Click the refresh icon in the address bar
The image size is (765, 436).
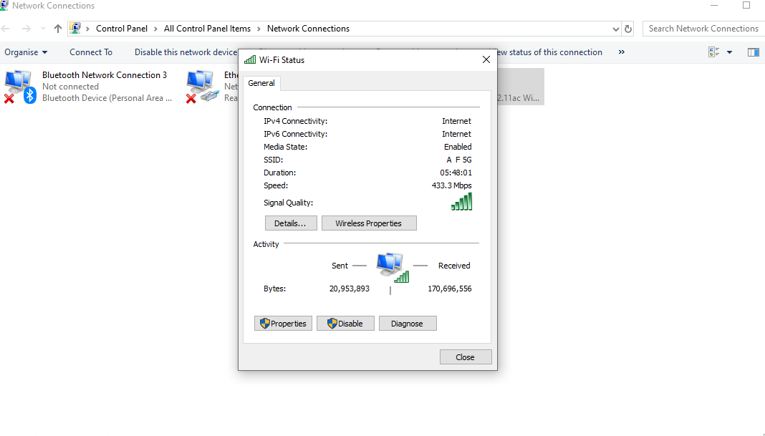click(627, 28)
